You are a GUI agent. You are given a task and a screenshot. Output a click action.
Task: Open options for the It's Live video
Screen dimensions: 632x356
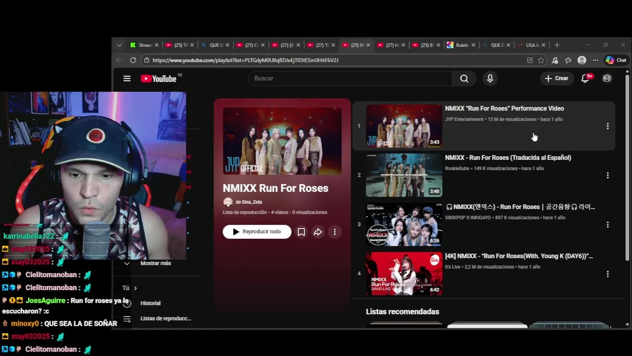[x=608, y=274]
